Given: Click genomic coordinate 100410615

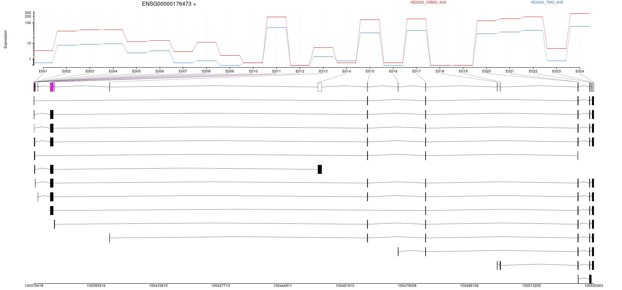Looking at the screenshot, I should tap(158, 286).
